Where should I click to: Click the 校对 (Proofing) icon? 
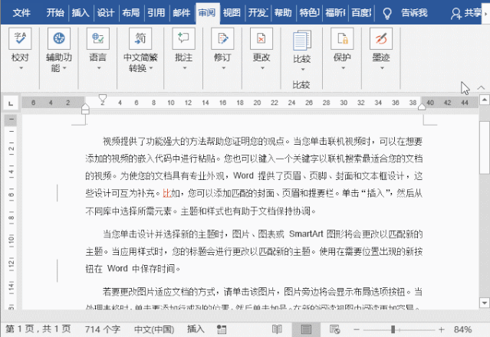(x=21, y=38)
